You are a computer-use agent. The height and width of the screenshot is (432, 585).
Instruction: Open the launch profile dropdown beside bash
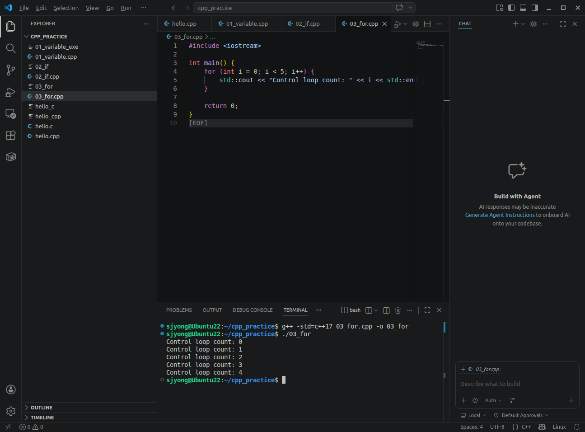point(376,310)
